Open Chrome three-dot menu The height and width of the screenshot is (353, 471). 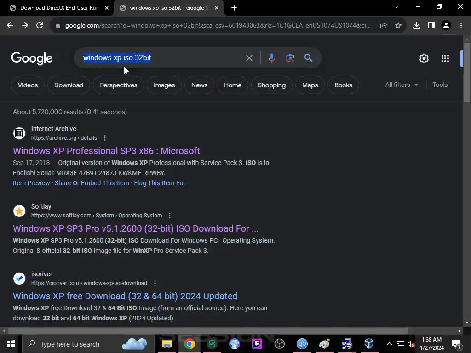(x=461, y=26)
